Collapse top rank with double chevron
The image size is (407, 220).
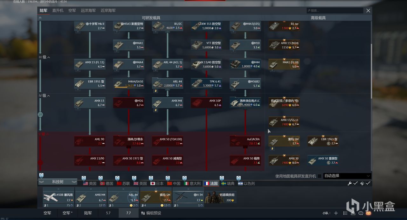point(40,18)
